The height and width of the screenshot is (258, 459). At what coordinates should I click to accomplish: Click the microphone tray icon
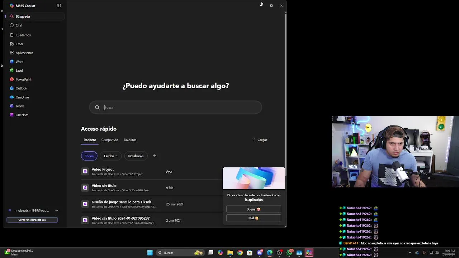pos(424,253)
